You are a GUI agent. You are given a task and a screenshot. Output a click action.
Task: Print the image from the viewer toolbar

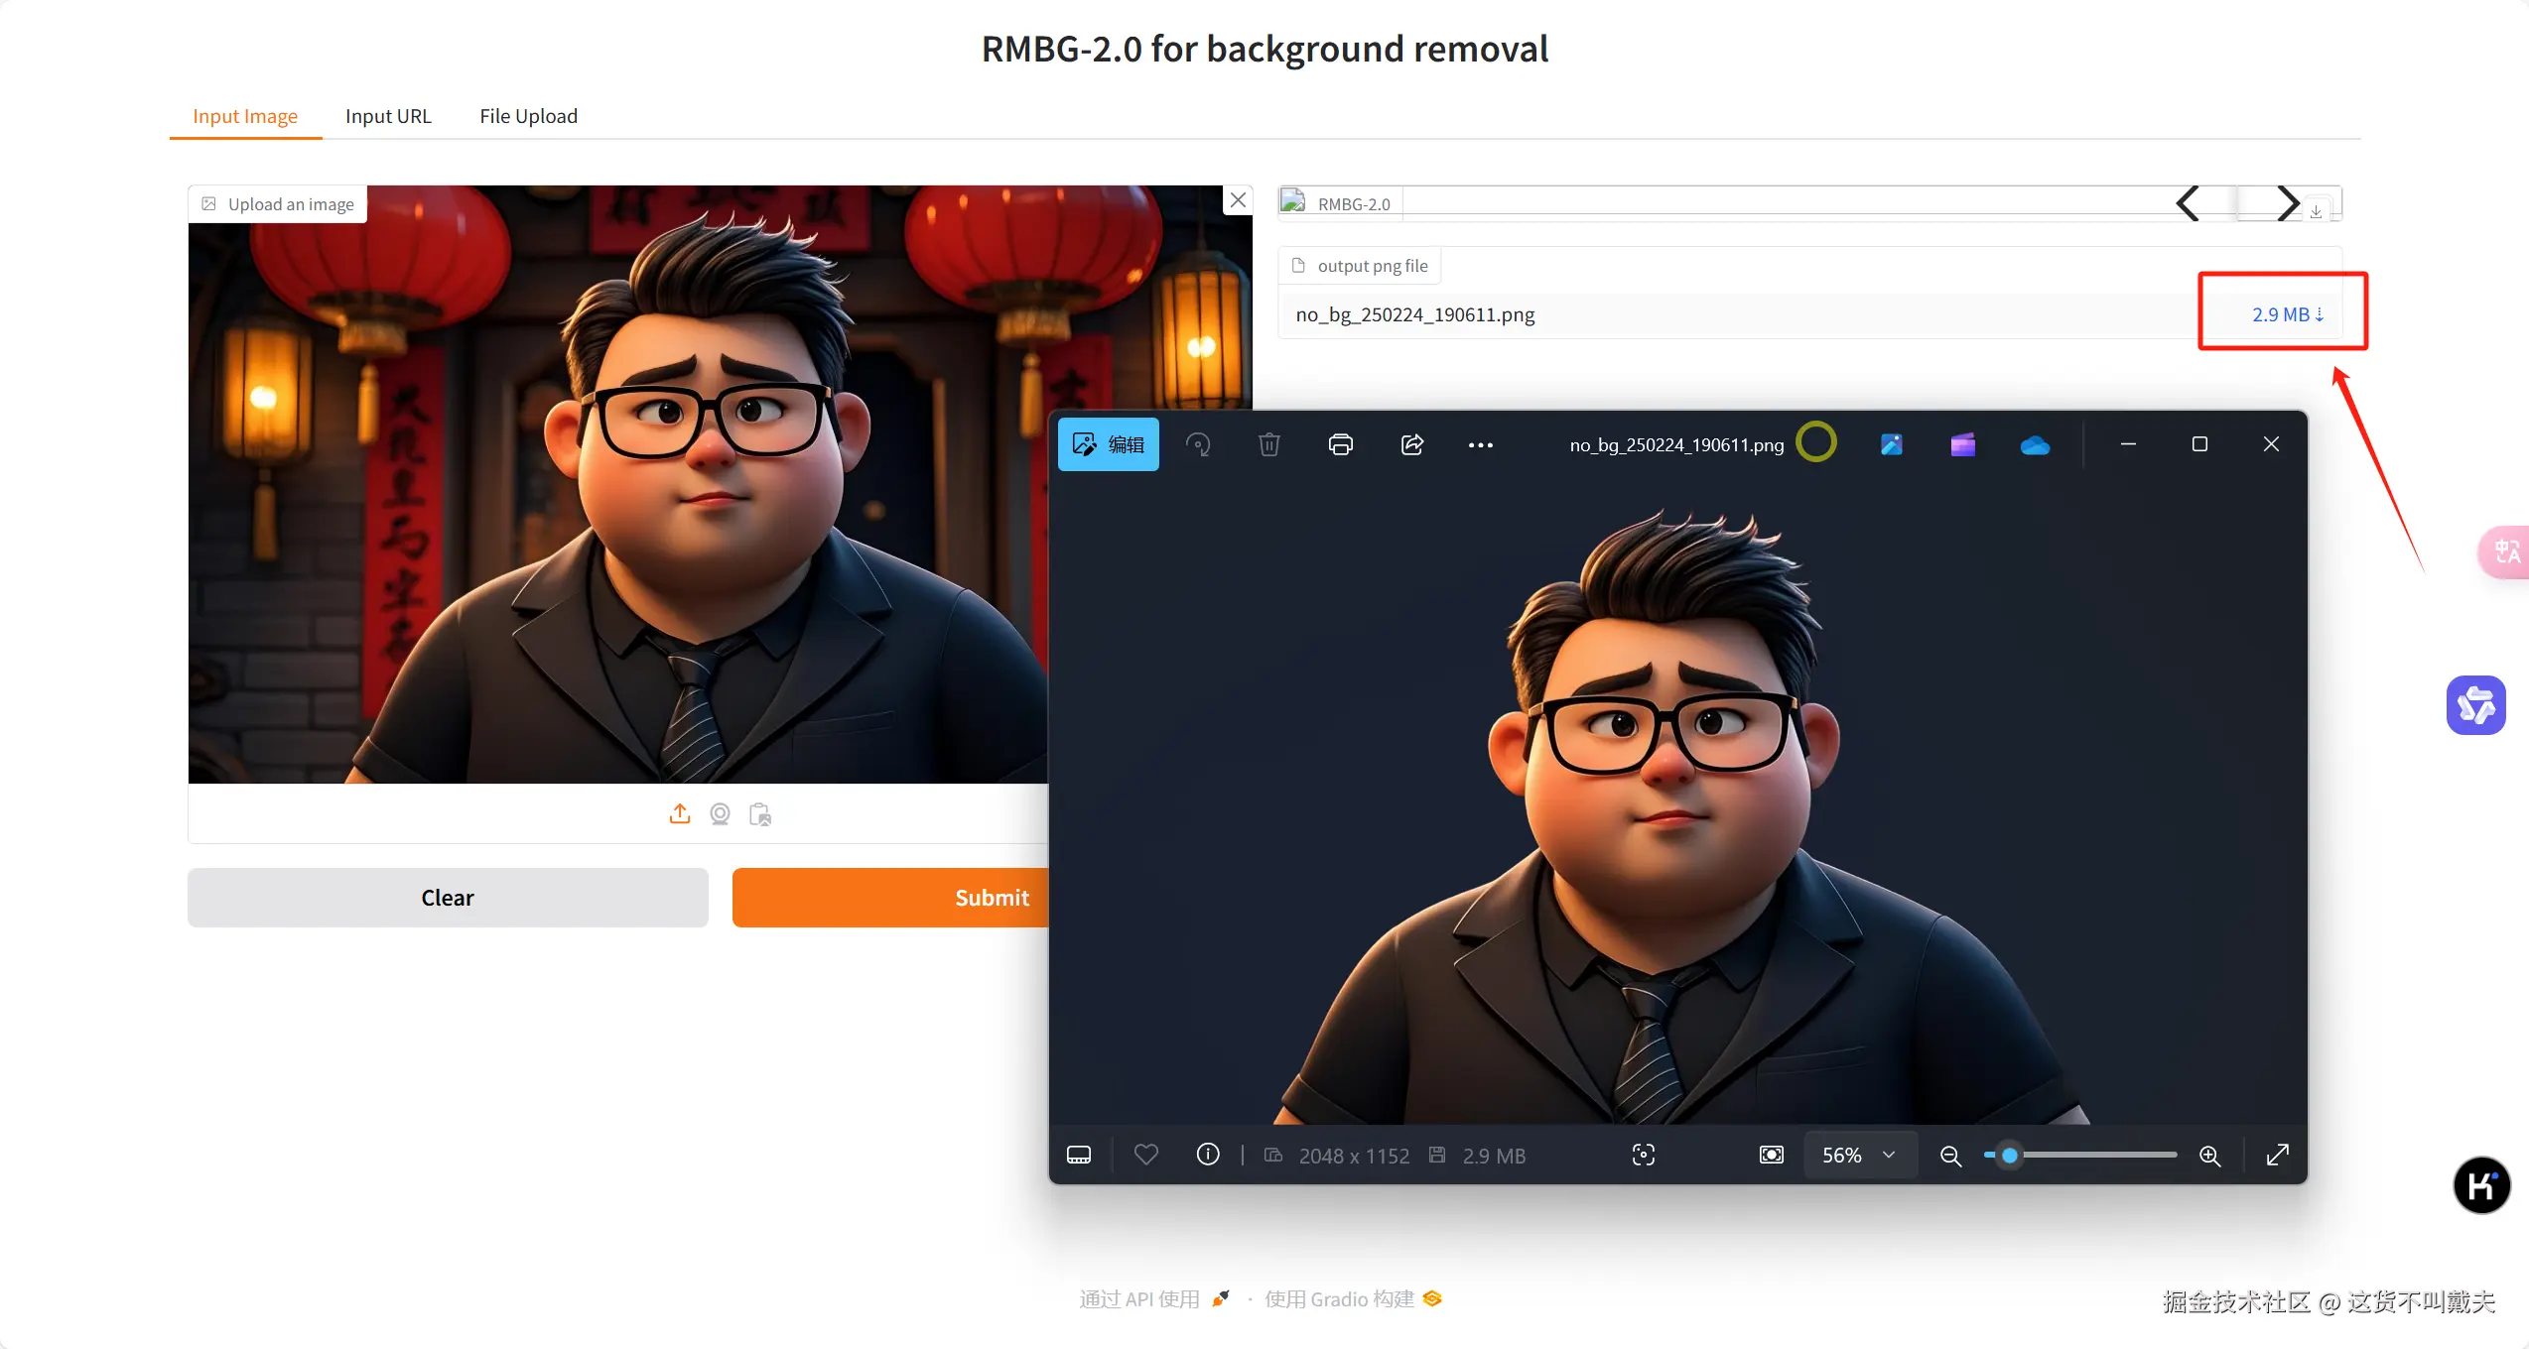click(x=1341, y=444)
